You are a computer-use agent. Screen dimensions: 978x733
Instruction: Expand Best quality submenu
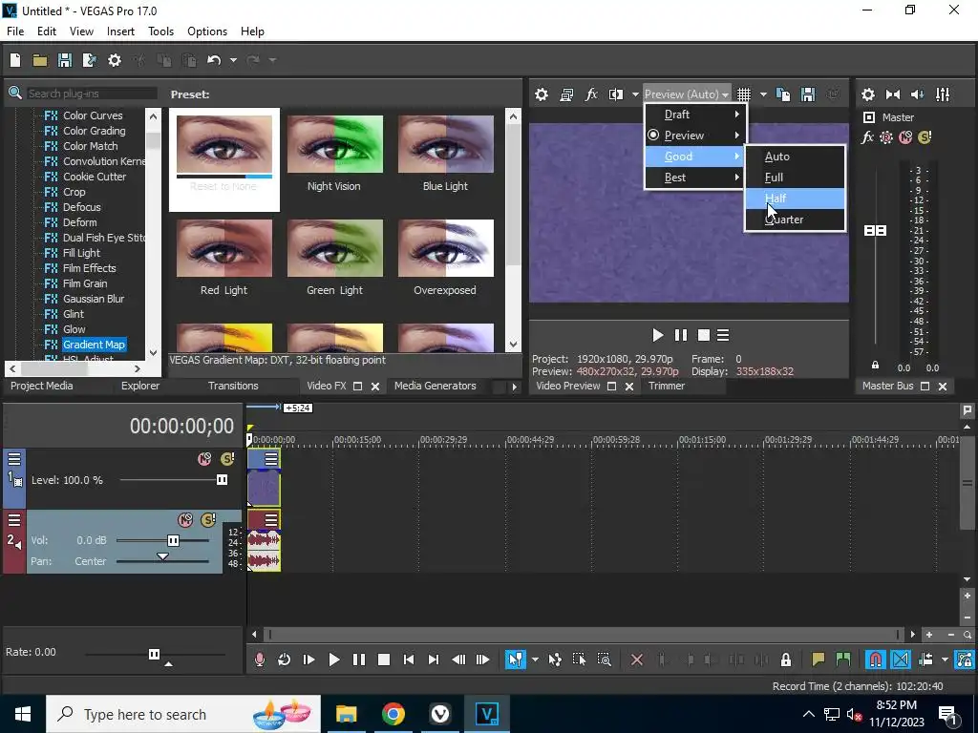tap(695, 177)
